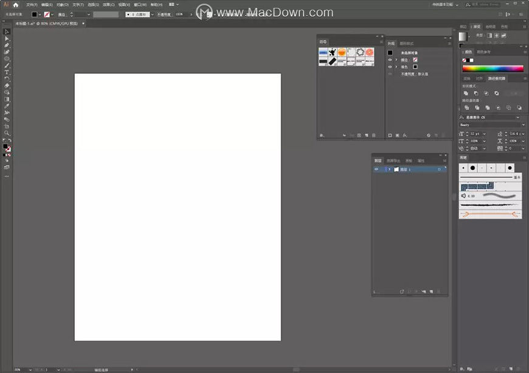This screenshot has height=373, width=529.
Task: Switch to the 颜色参考 tab
Action: (483, 52)
